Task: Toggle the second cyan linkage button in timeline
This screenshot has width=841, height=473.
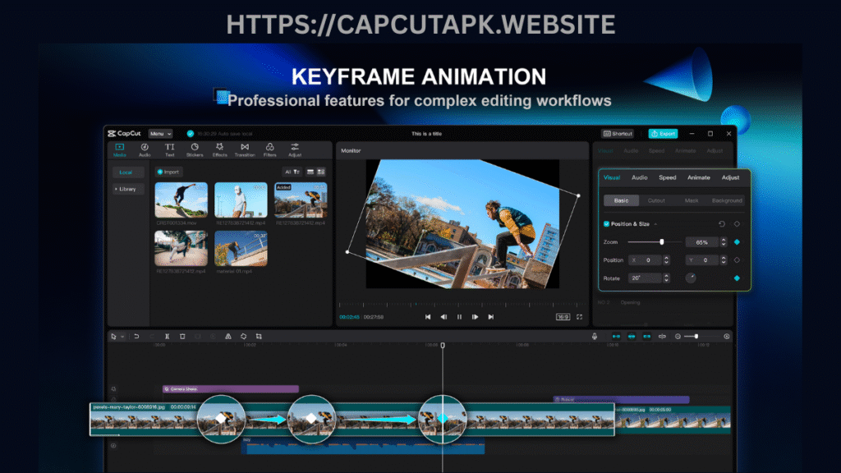Action: 632,336
